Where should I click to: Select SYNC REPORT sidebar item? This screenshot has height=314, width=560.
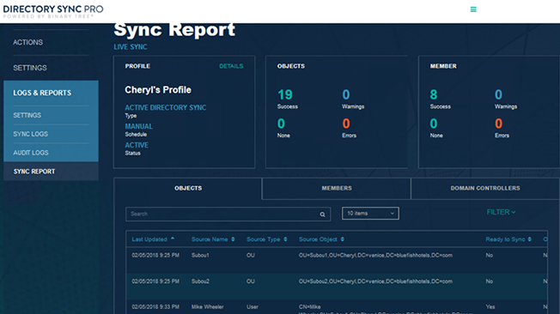coord(34,172)
